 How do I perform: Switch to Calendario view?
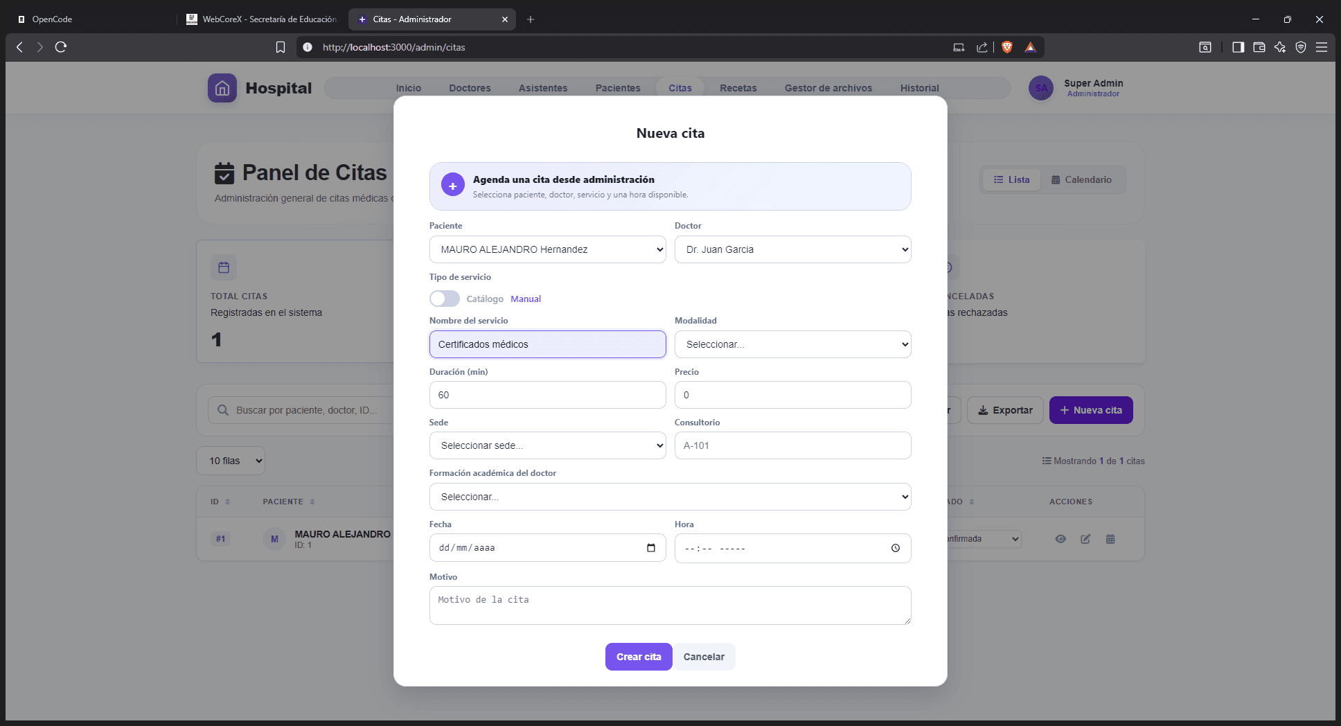1081,179
